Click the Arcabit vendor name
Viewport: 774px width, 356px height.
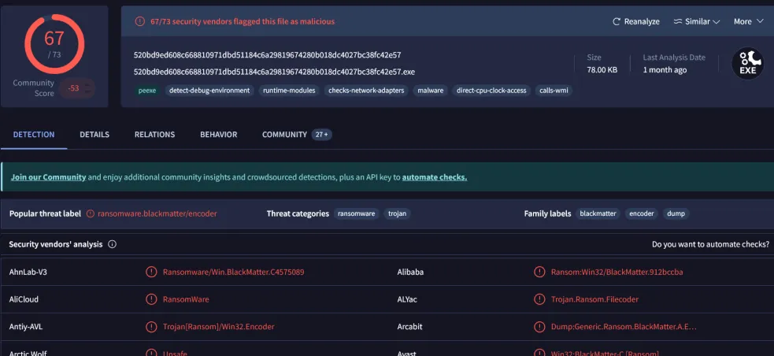tap(409, 326)
